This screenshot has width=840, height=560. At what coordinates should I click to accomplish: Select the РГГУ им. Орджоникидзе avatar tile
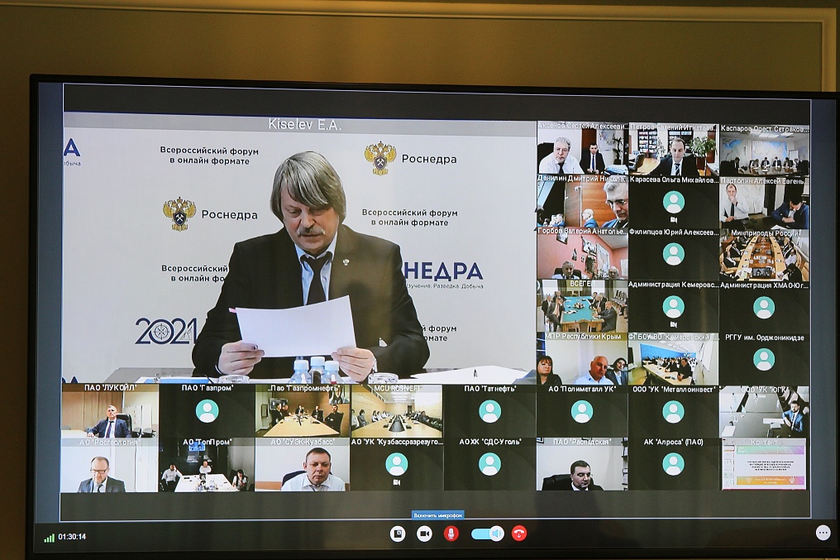coord(763,359)
